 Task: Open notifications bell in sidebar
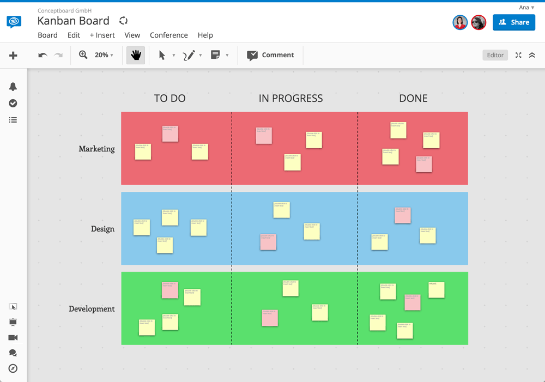[x=13, y=87]
